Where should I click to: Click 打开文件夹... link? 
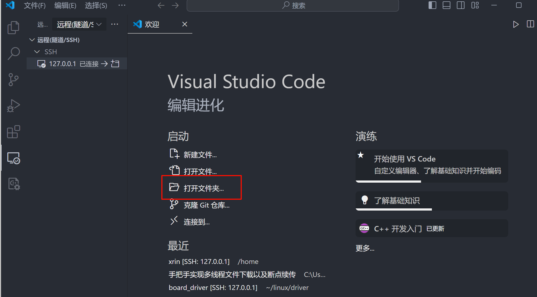click(204, 188)
